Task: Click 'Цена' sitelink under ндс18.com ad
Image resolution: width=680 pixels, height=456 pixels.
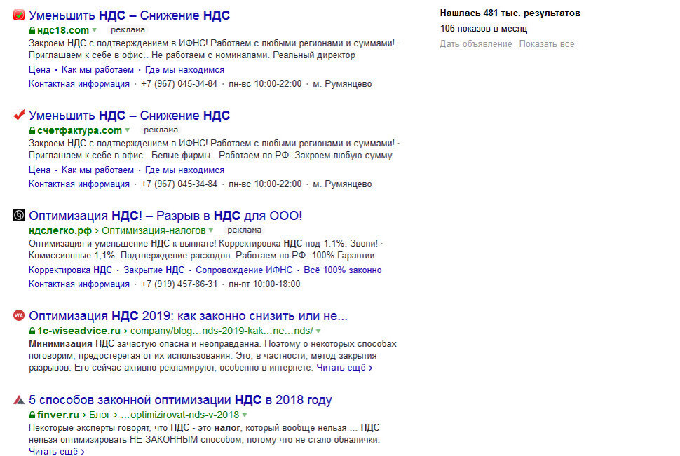Action: point(39,70)
